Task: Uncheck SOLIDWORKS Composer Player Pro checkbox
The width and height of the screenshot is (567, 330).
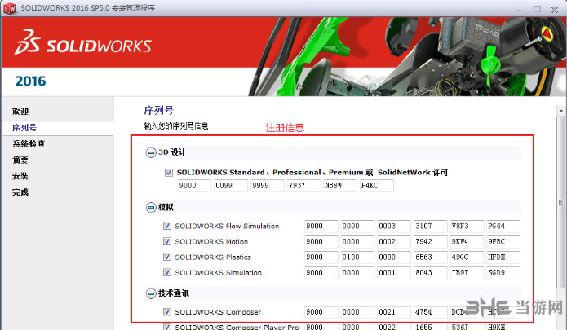Action: pyautogui.click(x=166, y=327)
